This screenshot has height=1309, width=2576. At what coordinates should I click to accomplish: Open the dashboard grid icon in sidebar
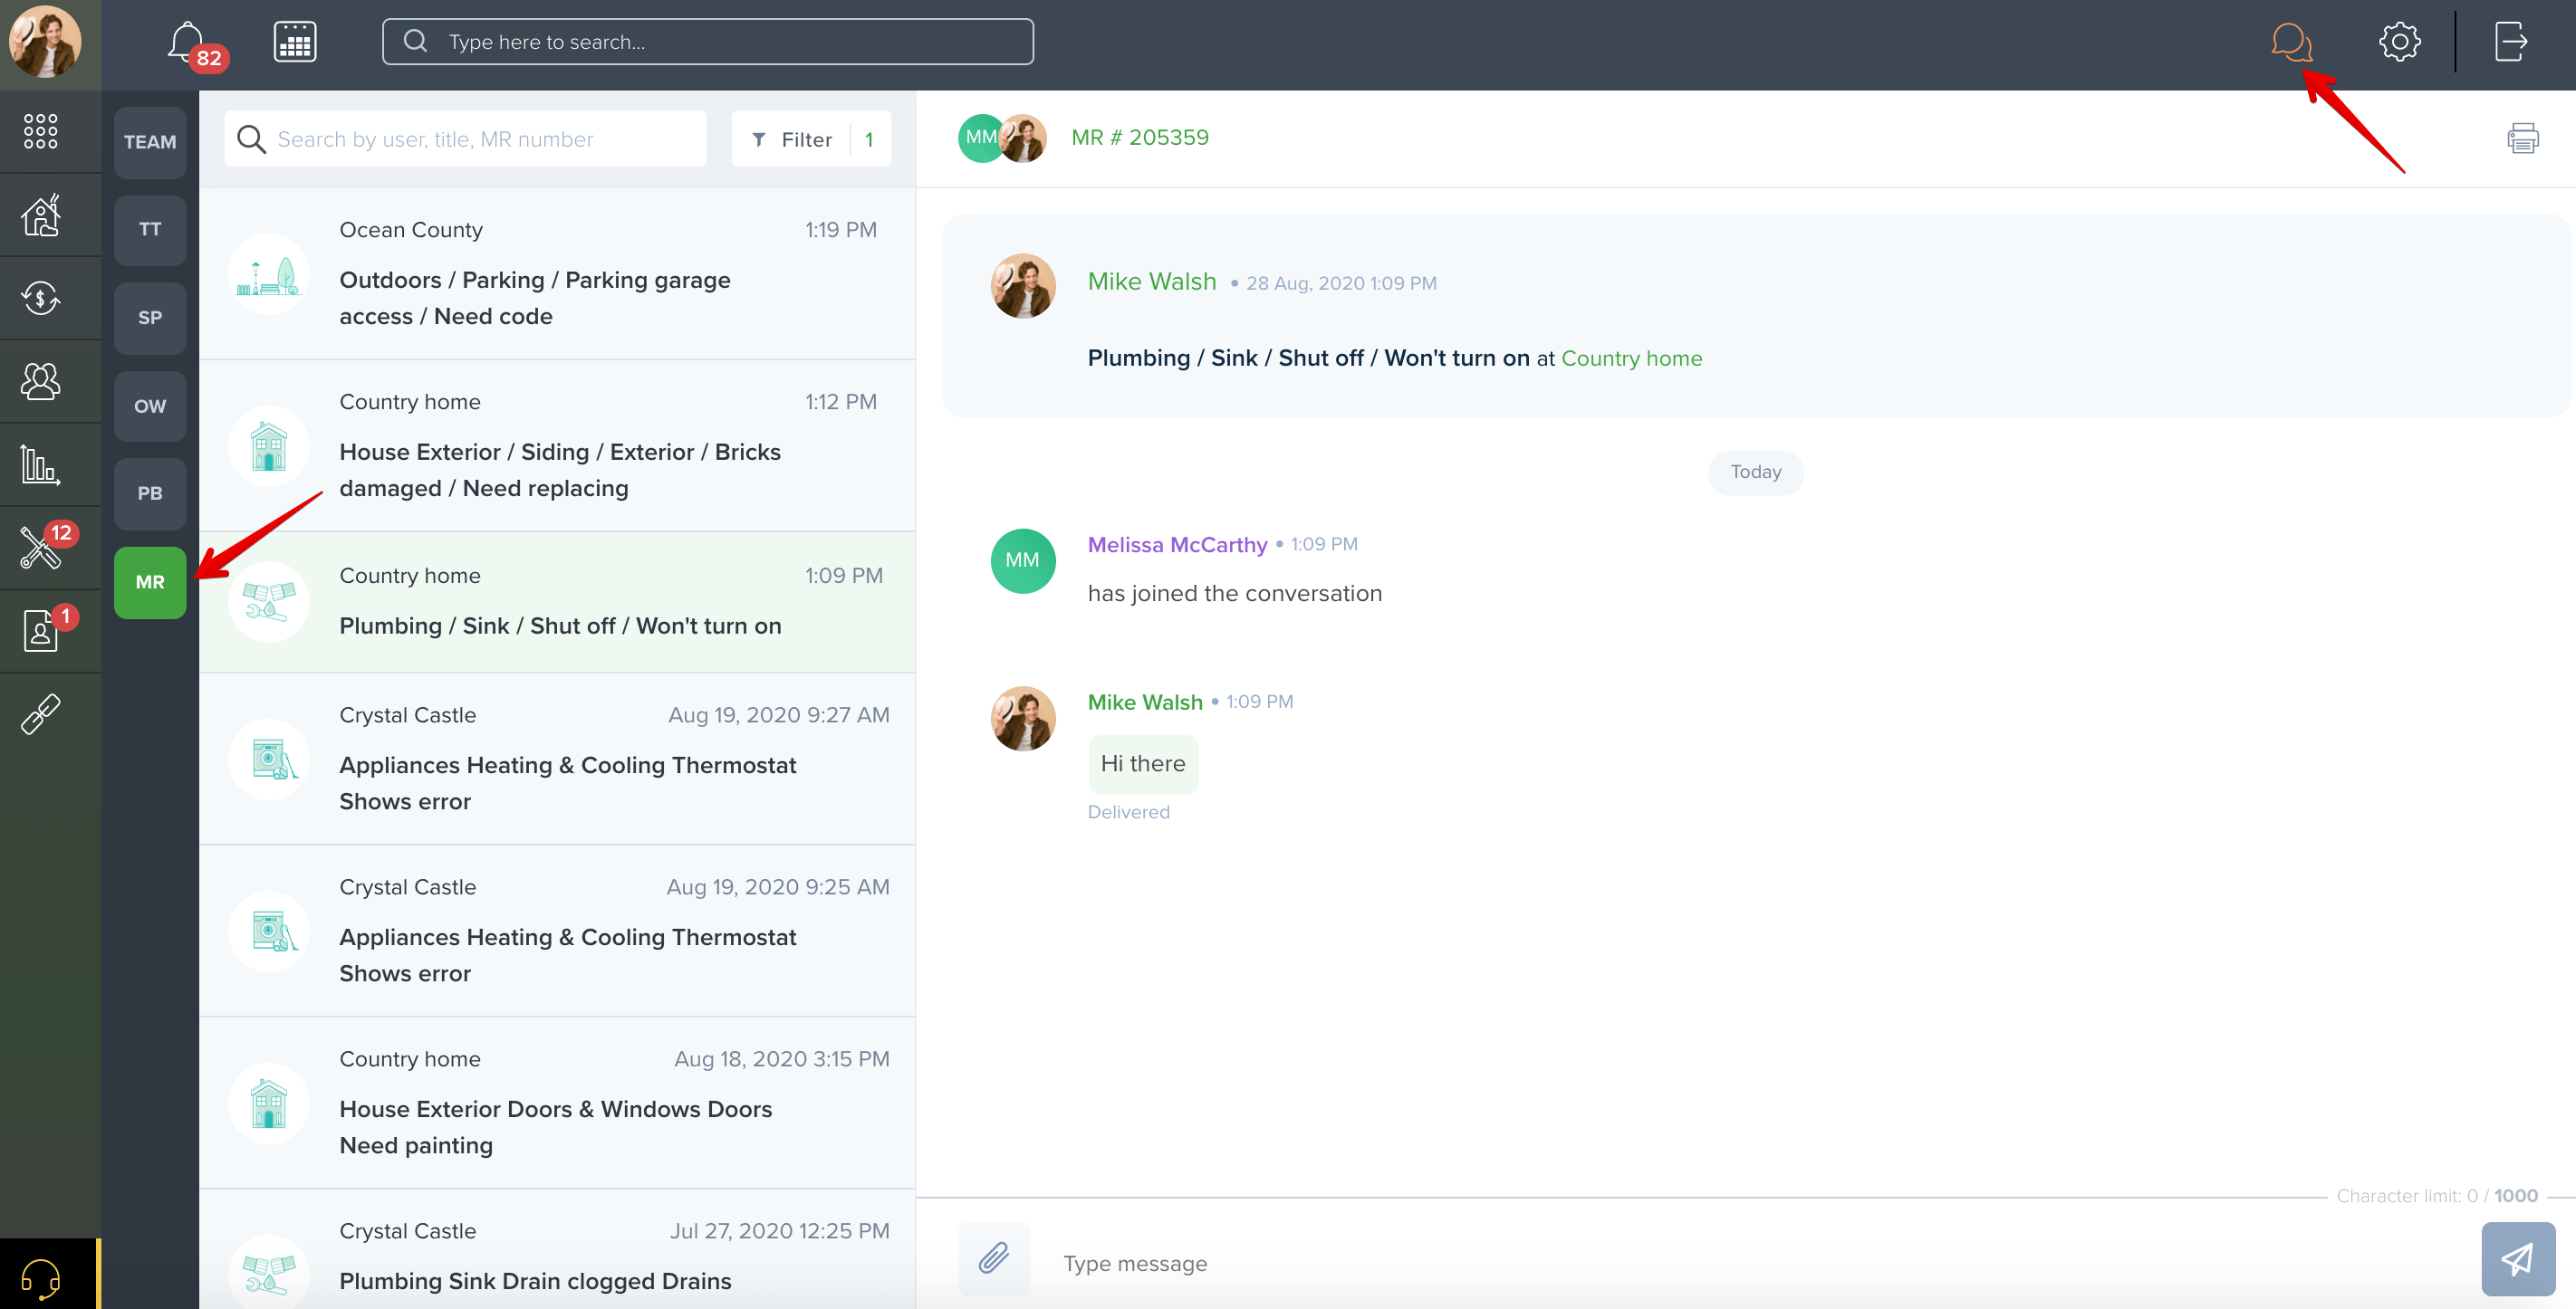tap(41, 131)
